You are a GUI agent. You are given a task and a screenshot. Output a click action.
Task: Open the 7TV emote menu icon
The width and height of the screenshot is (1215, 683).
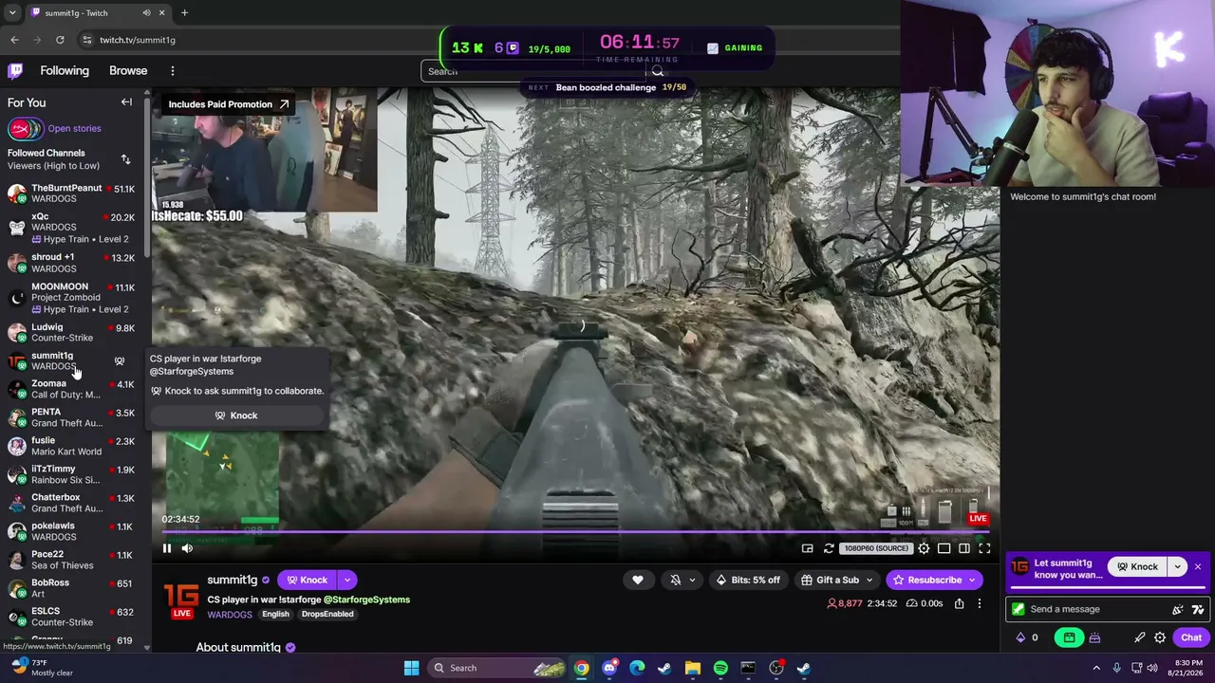[x=1198, y=609]
